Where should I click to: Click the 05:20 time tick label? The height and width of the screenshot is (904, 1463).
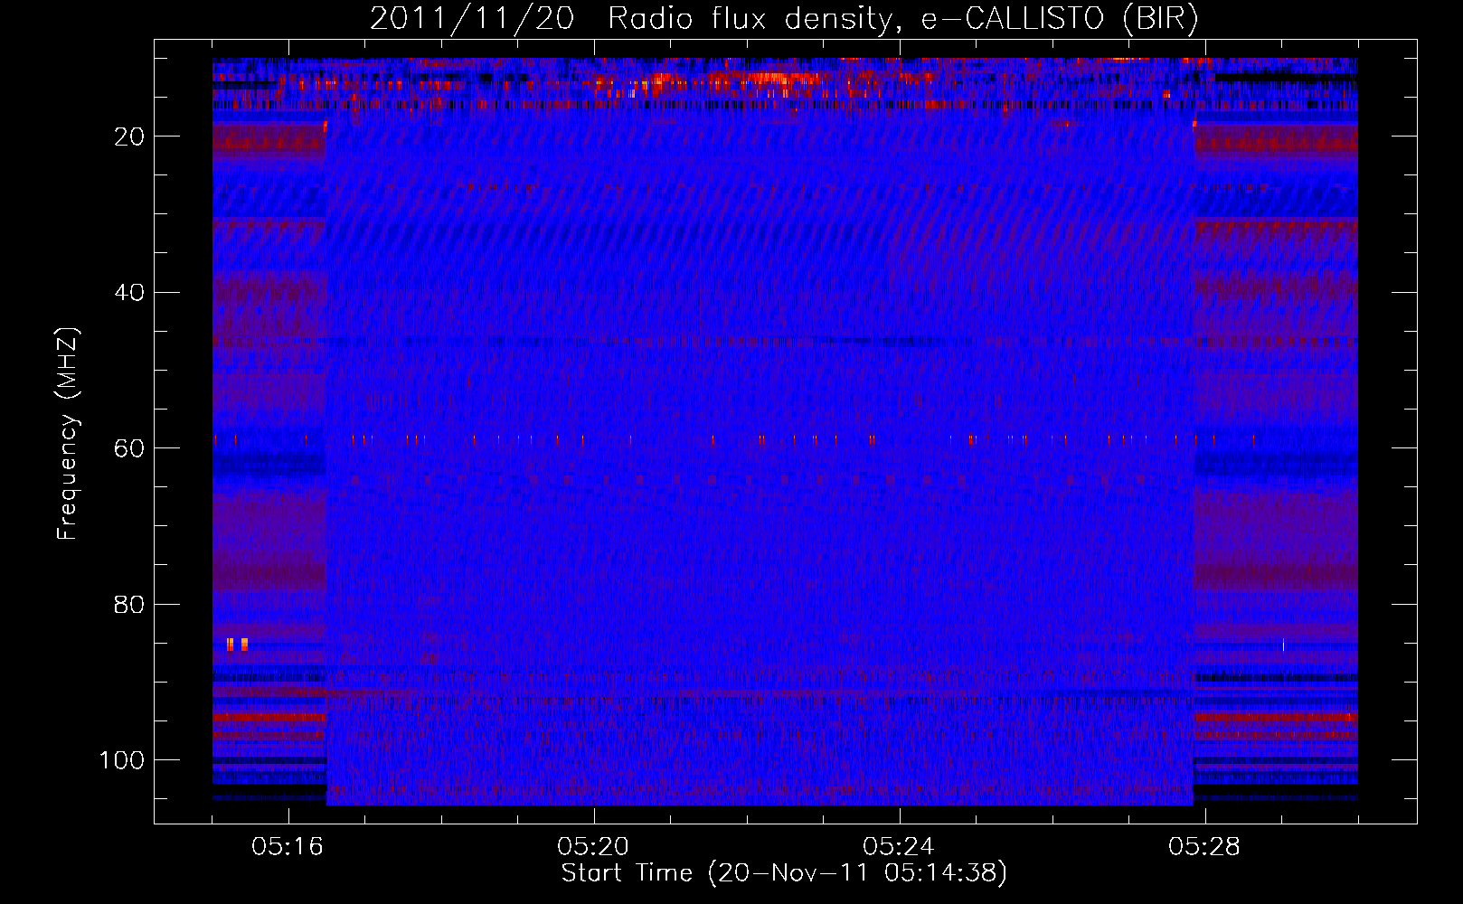tap(593, 847)
